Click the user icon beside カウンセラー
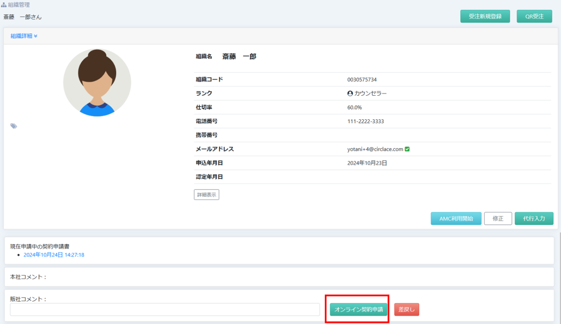This screenshot has height=324, width=561. tap(350, 94)
